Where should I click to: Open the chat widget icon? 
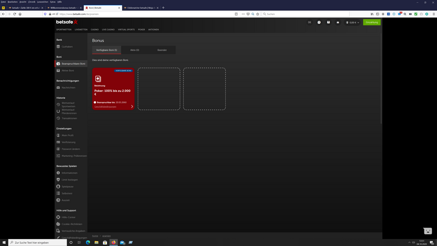tap(428, 230)
